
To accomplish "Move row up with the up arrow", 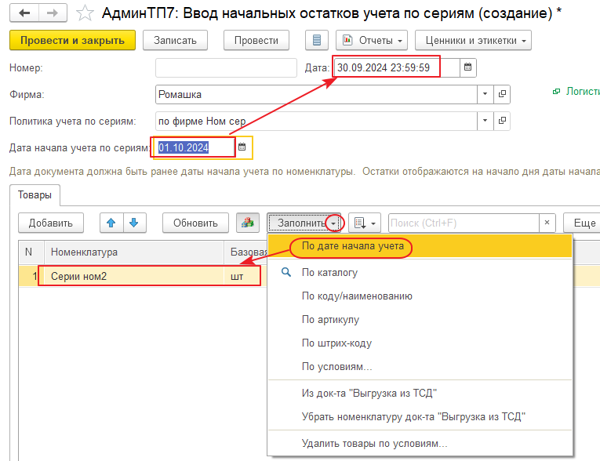I will tap(111, 223).
